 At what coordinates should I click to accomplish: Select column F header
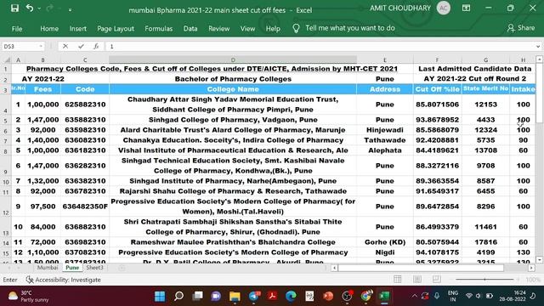[x=437, y=59]
